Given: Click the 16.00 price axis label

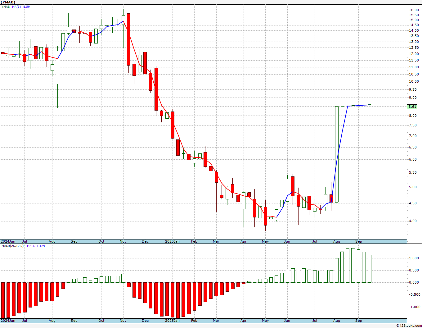Looking at the screenshot, I should [414, 10].
